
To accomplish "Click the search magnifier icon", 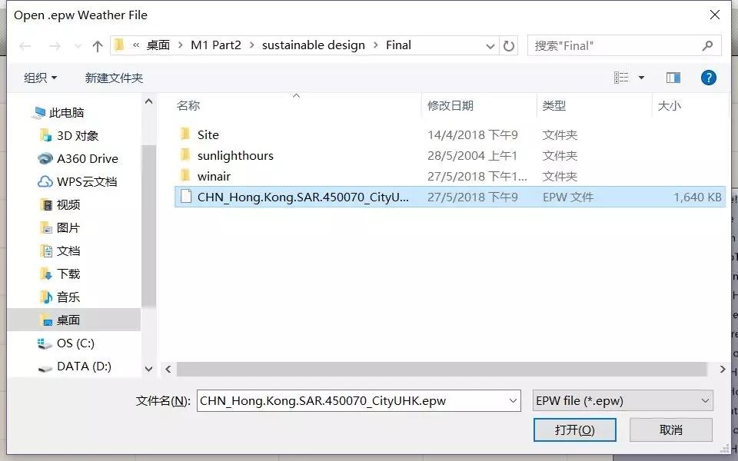I will click(x=707, y=45).
